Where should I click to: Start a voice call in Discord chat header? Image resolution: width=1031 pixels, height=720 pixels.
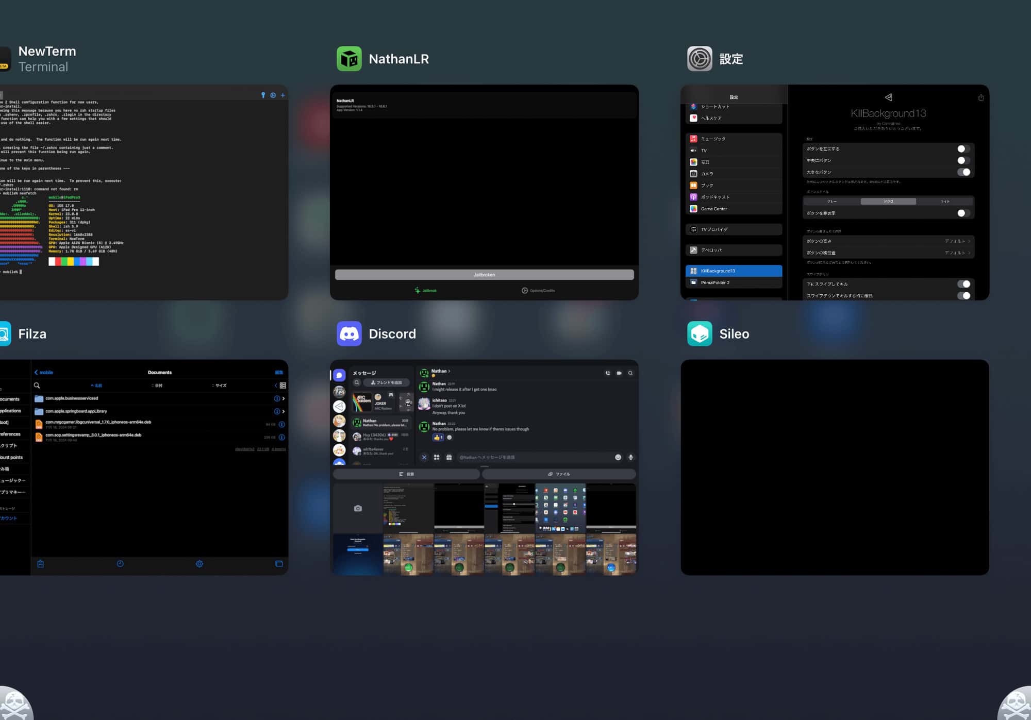pyautogui.click(x=608, y=373)
